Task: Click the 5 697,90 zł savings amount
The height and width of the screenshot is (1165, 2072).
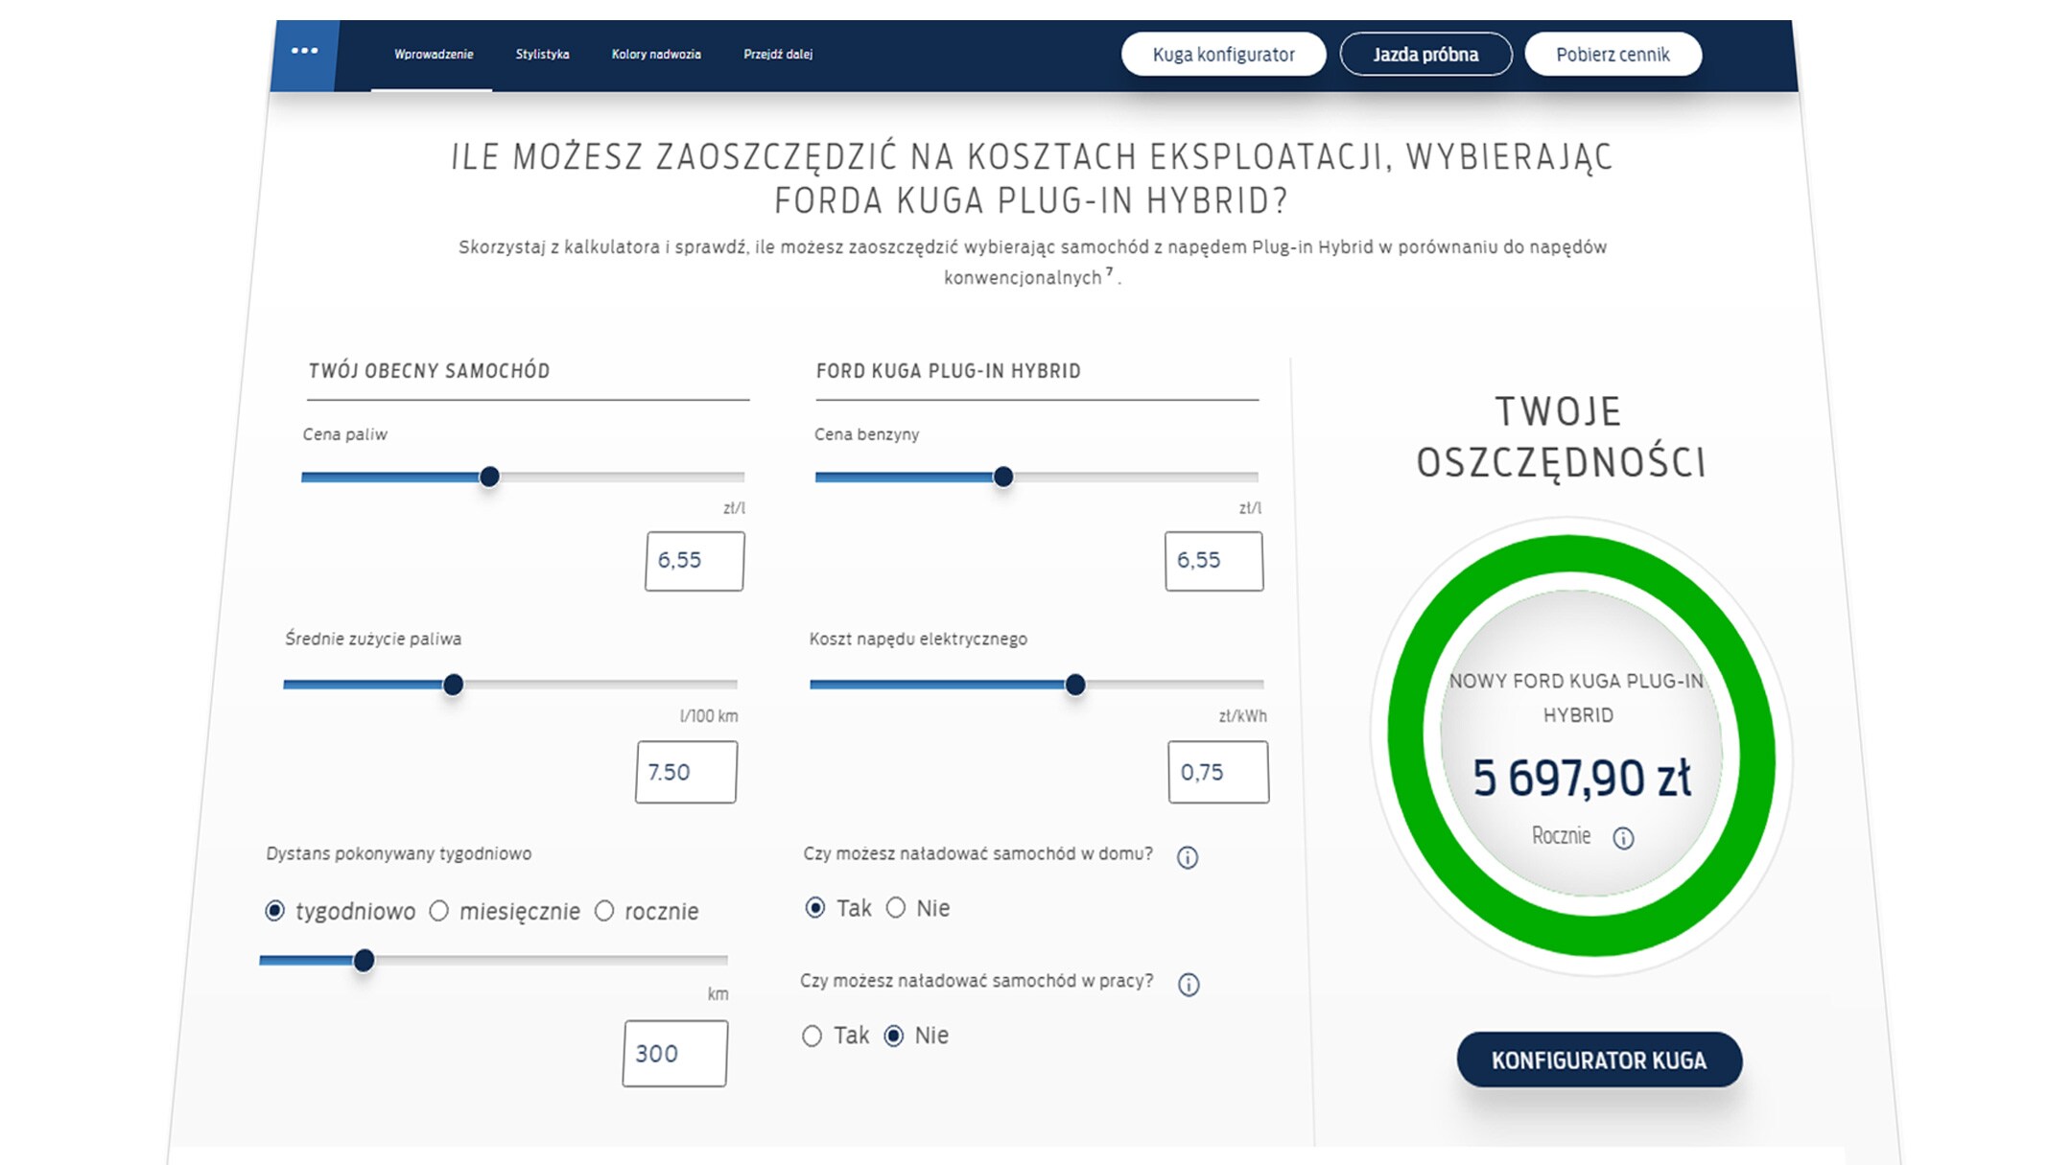Action: point(1583,778)
